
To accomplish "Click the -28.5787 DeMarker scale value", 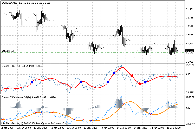I will click(x=188, y=124).
